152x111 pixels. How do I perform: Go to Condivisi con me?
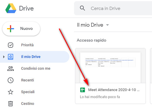click(36, 69)
